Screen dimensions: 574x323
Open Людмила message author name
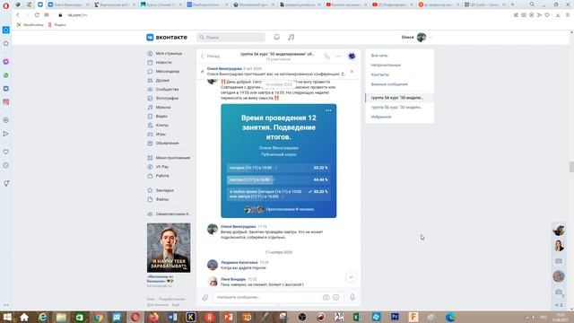tap(239, 263)
